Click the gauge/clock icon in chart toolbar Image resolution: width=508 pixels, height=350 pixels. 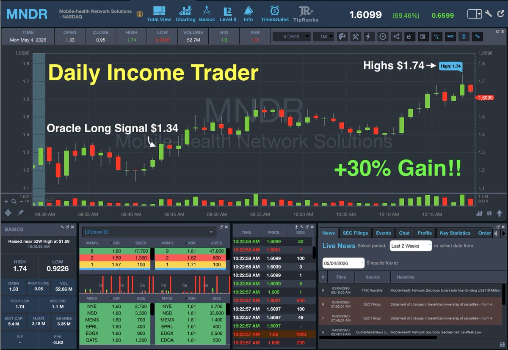point(382,36)
